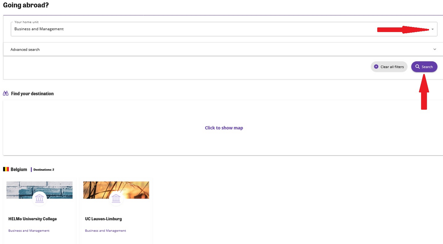Click the 'Search' button text

(427, 67)
